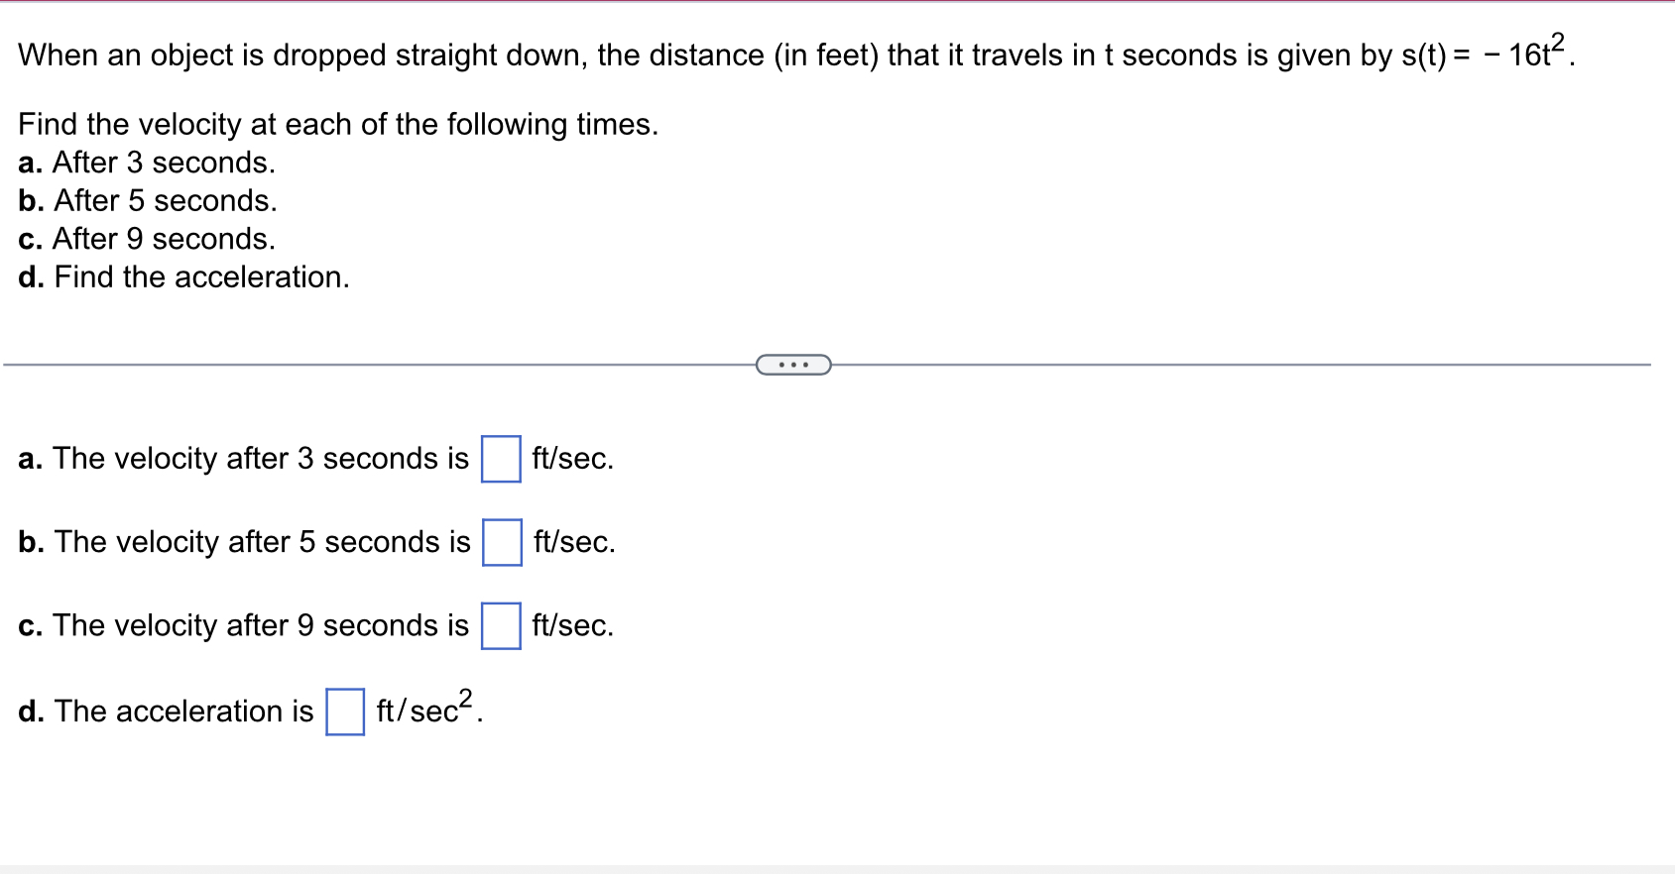Click the label 'b. After 5 seconds'

pyautogui.click(x=147, y=201)
